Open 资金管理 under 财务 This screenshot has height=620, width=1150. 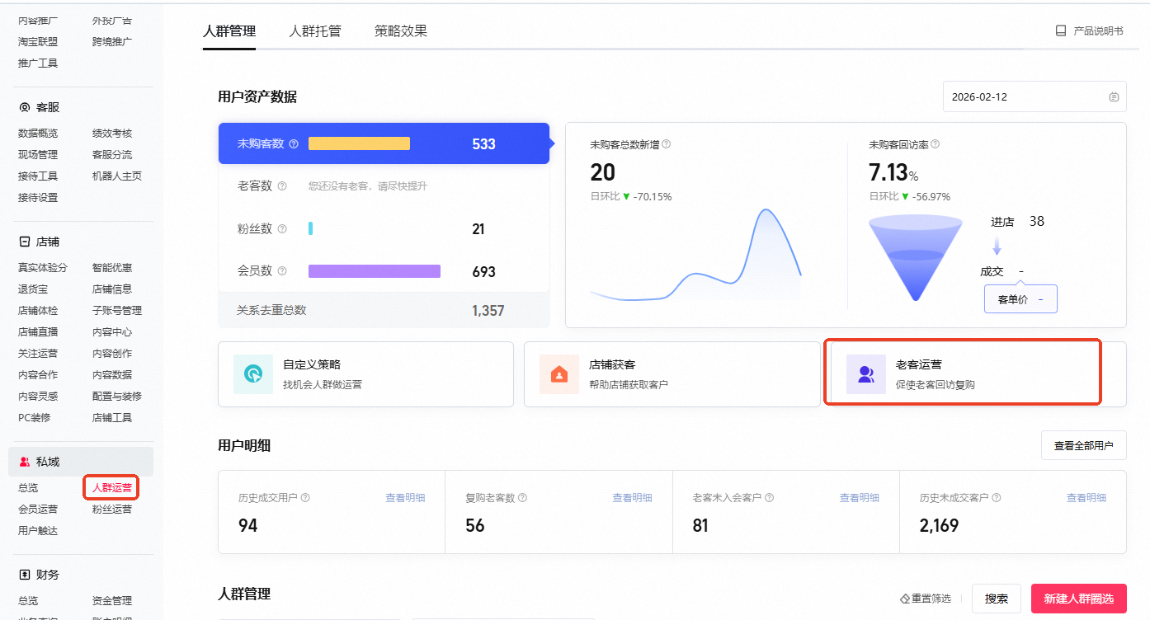pos(112,601)
